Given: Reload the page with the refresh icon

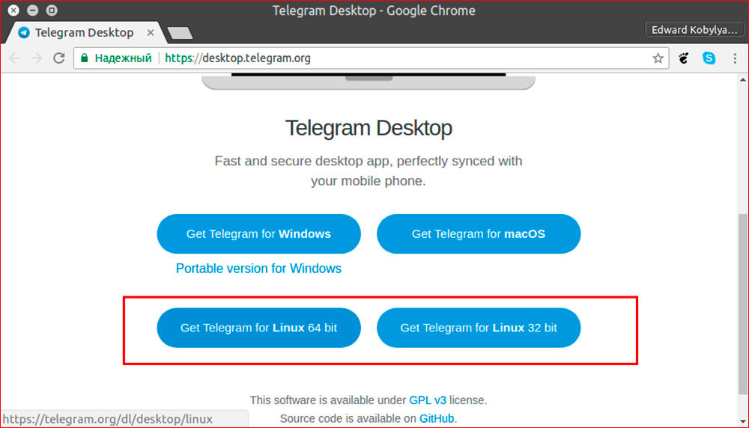Looking at the screenshot, I should 58,58.
